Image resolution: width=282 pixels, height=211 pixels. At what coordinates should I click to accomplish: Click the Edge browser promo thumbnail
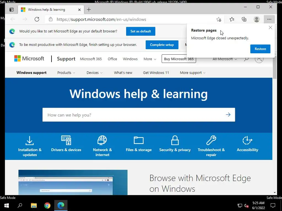73,182
